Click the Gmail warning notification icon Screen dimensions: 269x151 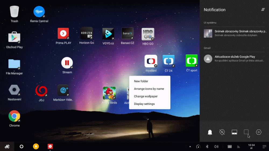click(208, 59)
